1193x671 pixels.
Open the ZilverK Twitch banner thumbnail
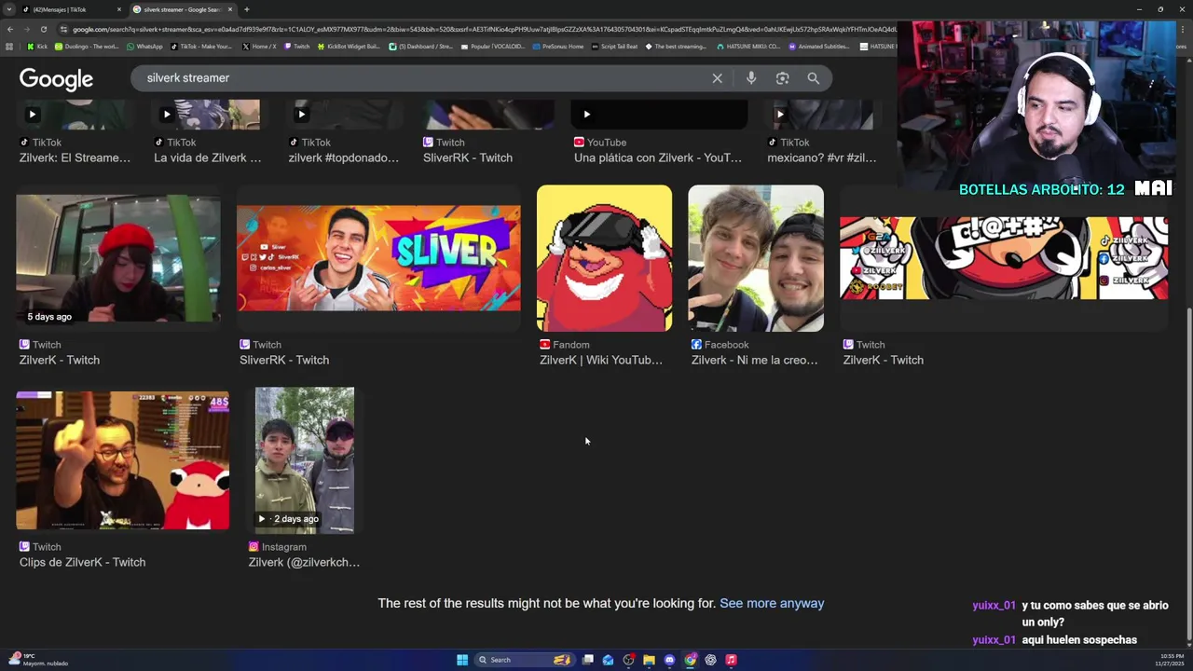pos(1004,258)
